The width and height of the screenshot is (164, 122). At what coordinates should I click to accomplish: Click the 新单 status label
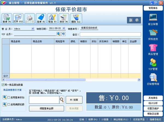(x=134, y=20)
